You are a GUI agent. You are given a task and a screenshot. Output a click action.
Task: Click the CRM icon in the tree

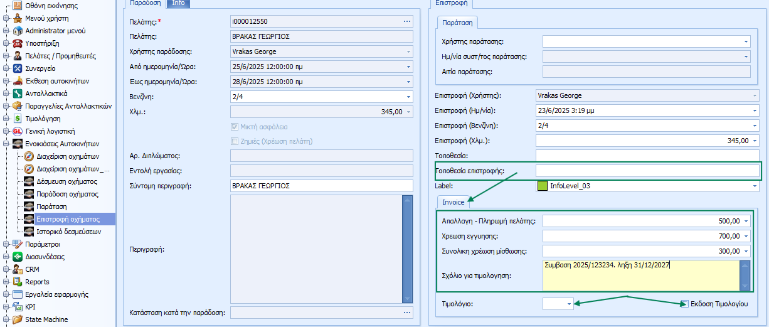click(18, 269)
